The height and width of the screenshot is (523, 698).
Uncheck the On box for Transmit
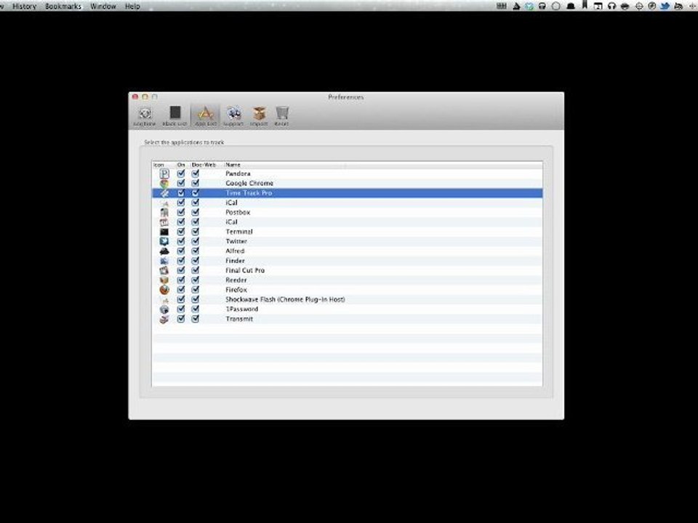(181, 319)
